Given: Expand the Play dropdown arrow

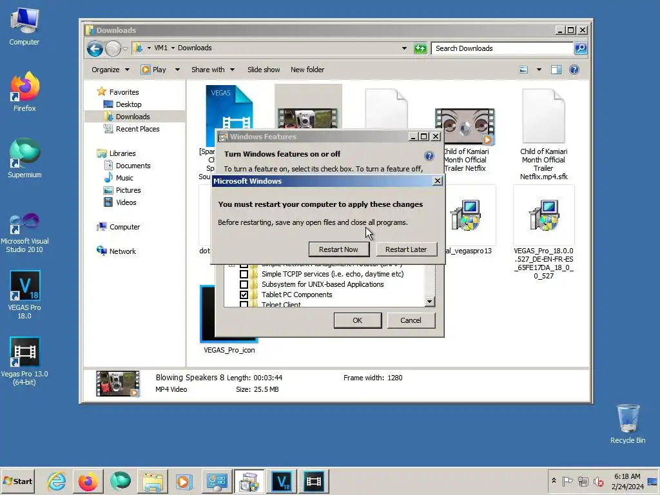Looking at the screenshot, I should click(x=177, y=70).
